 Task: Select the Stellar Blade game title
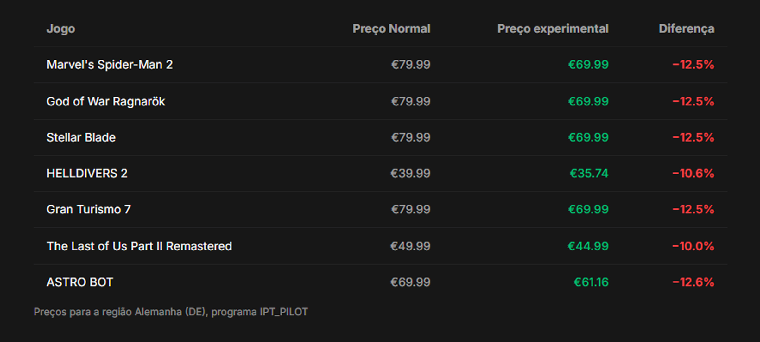click(81, 138)
